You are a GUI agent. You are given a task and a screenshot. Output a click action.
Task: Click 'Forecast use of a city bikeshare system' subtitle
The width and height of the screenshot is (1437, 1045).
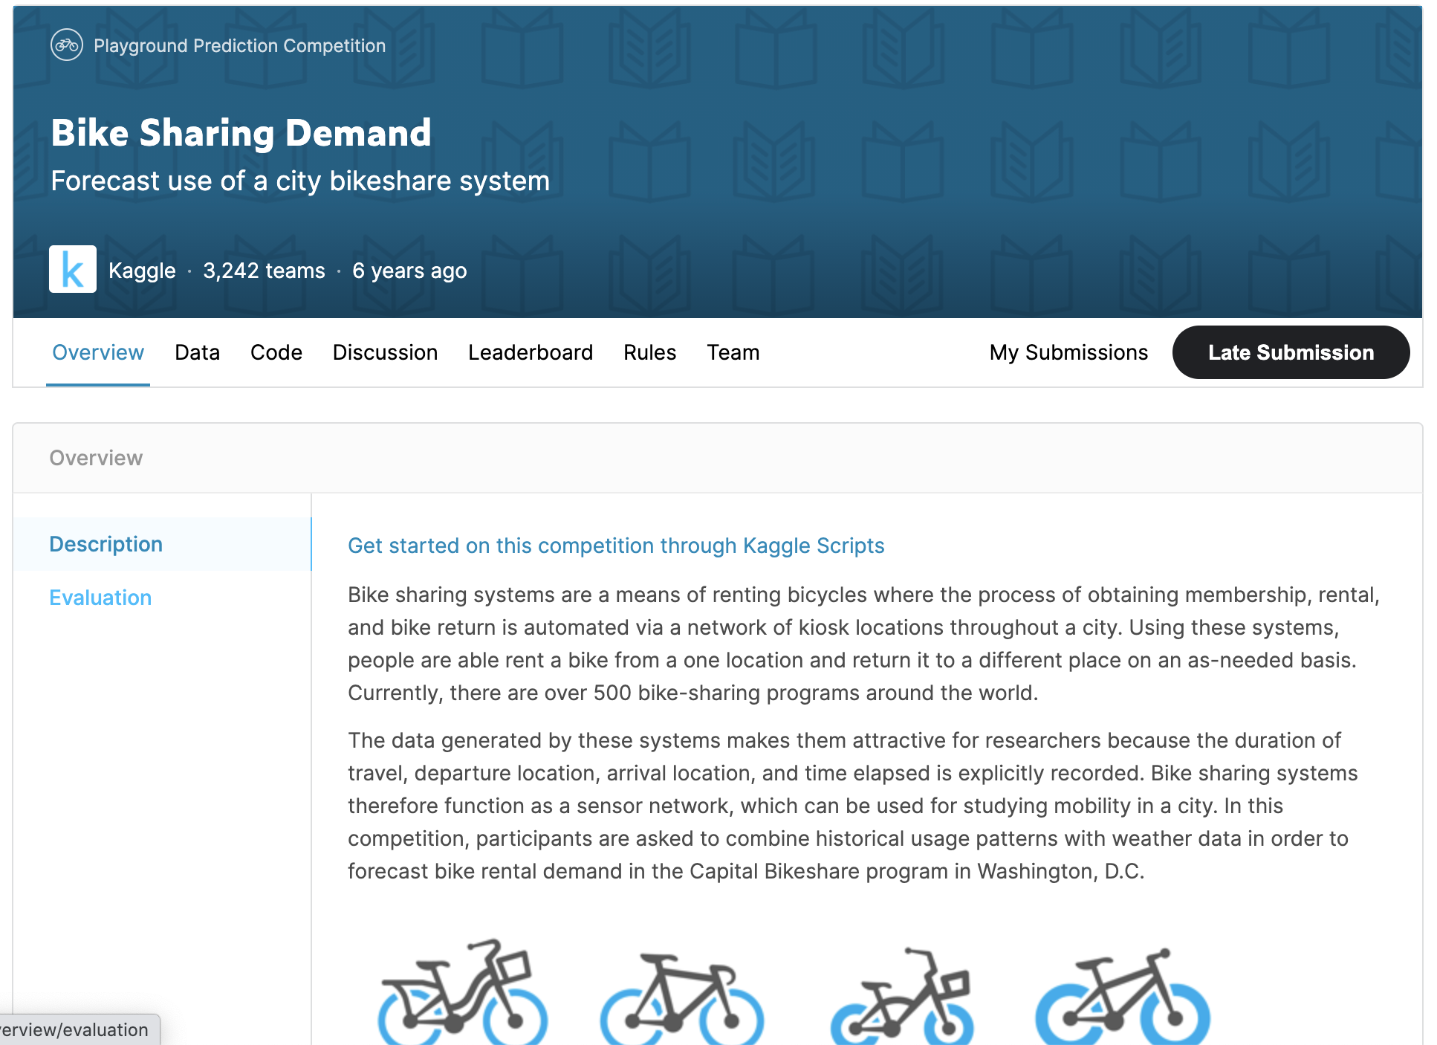300,181
